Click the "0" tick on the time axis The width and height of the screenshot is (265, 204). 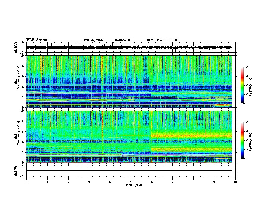tap(26, 182)
